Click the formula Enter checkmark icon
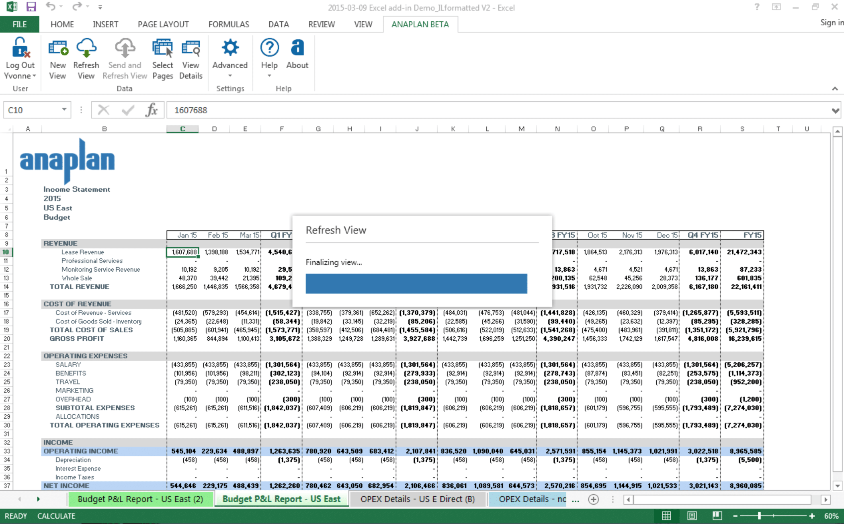Screen dimensions: 844x524 coord(128,110)
